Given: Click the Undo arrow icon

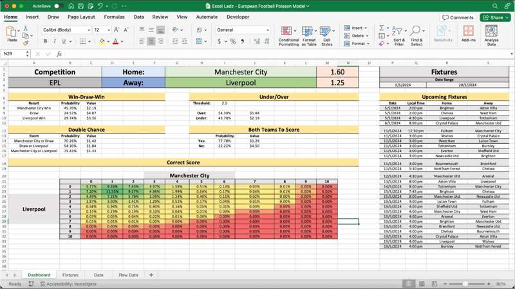Looking at the screenshot, I should [100, 6].
